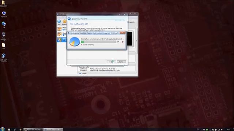Open the folder icon at top of desktop
This screenshot has width=234, height=131.
4,4
